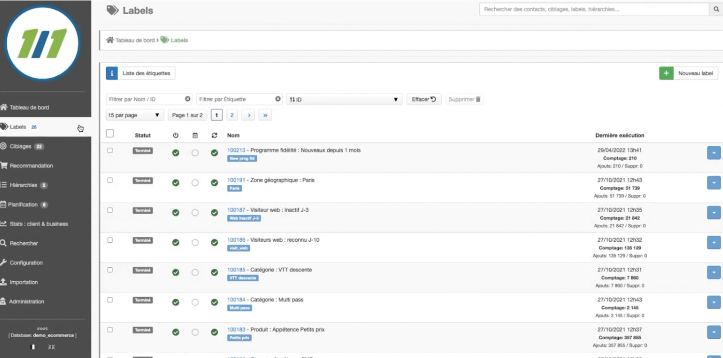Clear the Filtrer par Nom / ID field

(x=188, y=99)
